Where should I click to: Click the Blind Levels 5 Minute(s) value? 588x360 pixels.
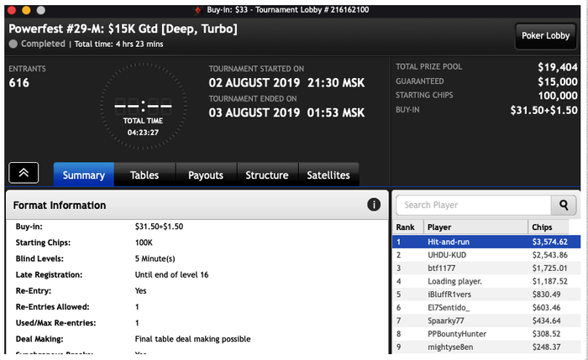155,258
